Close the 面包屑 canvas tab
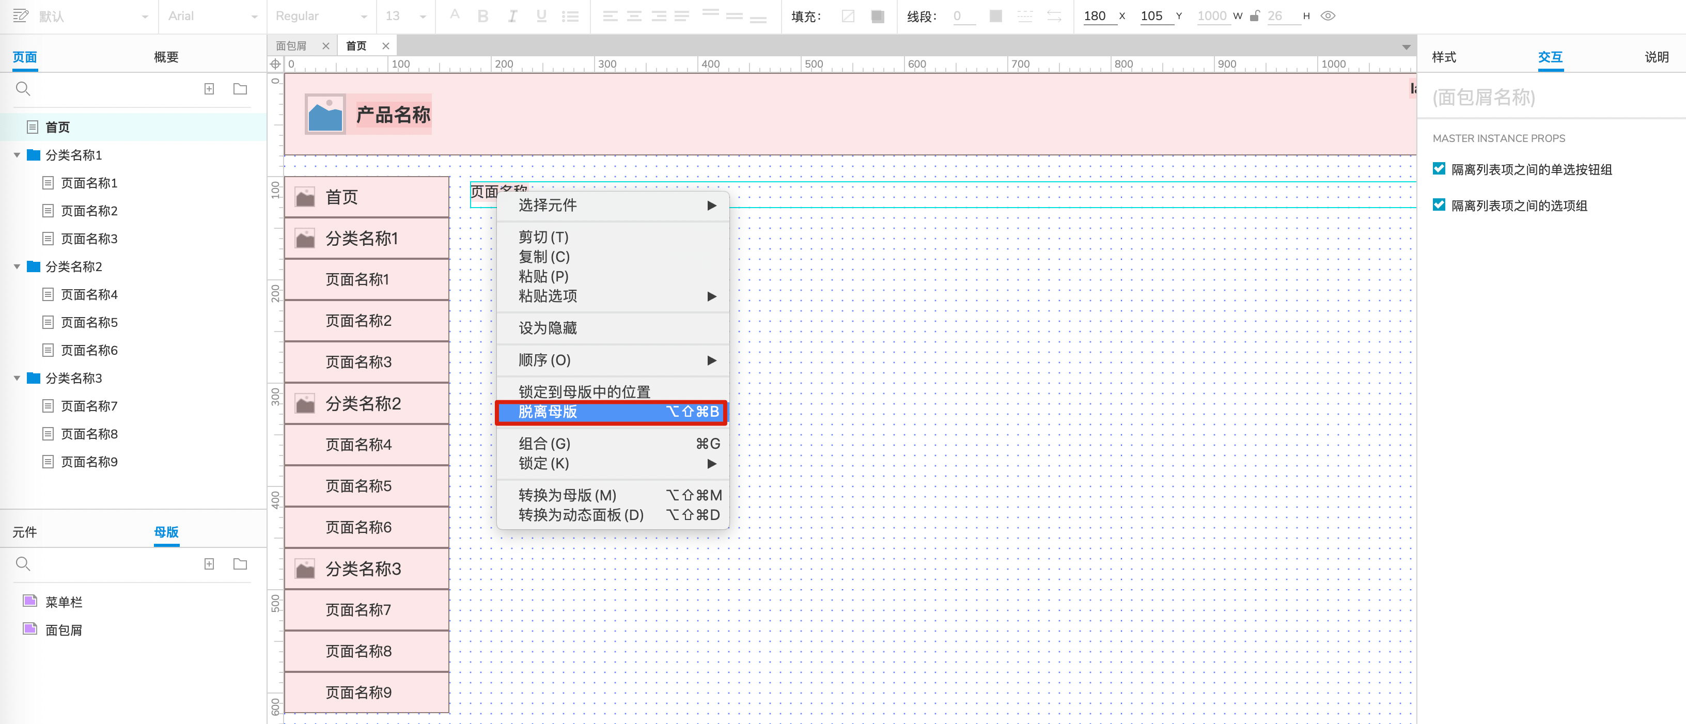 [325, 46]
